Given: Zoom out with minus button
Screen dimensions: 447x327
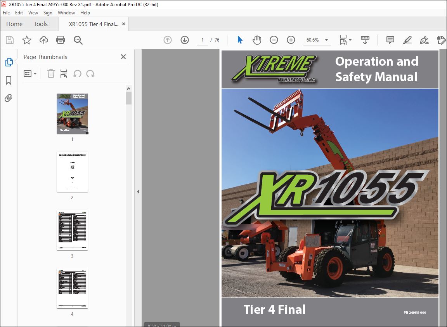Looking at the screenshot, I should coord(274,40).
